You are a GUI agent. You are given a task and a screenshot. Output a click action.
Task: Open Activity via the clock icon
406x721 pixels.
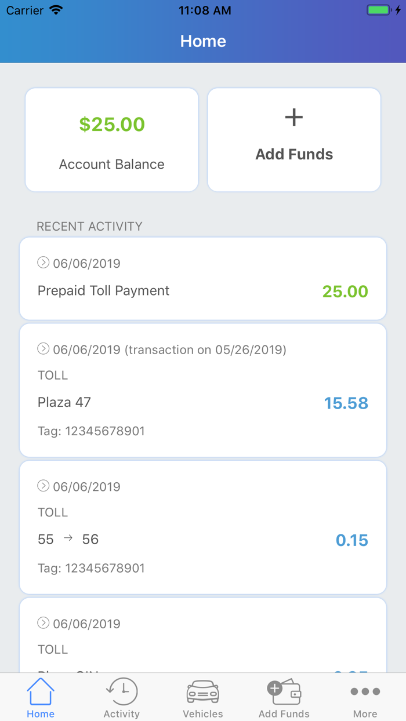click(x=121, y=691)
